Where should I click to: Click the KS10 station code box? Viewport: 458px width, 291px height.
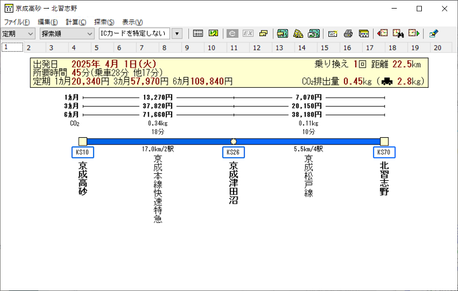(83, 152)
